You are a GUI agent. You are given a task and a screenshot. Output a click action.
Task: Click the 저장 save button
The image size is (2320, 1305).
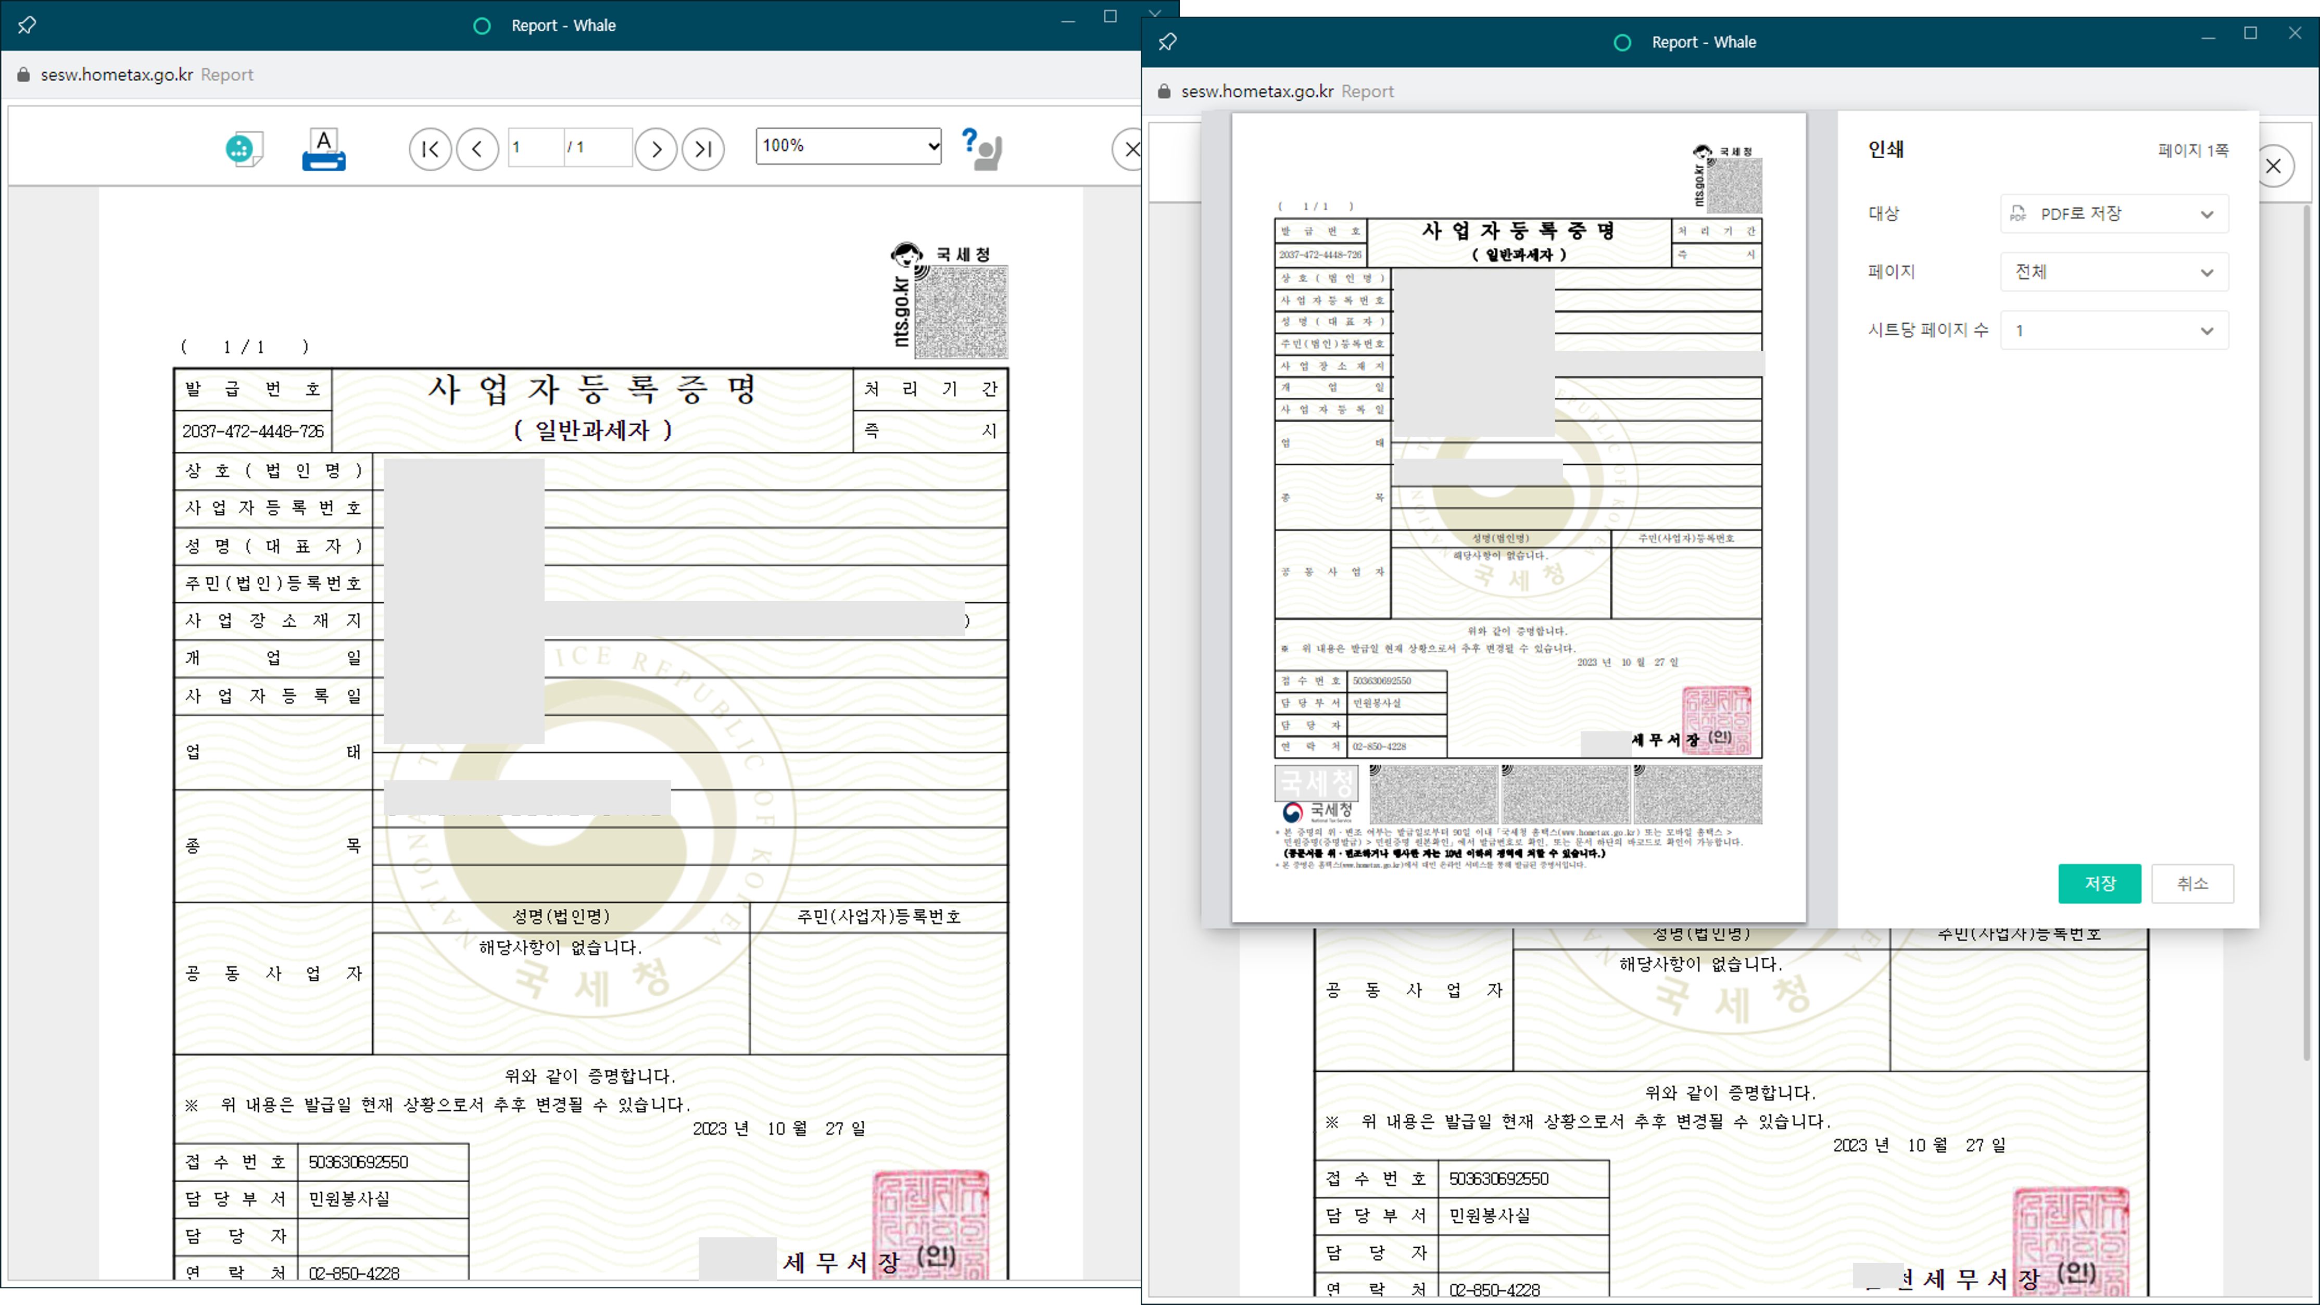pyautogui.click(x=2098, y=883)
